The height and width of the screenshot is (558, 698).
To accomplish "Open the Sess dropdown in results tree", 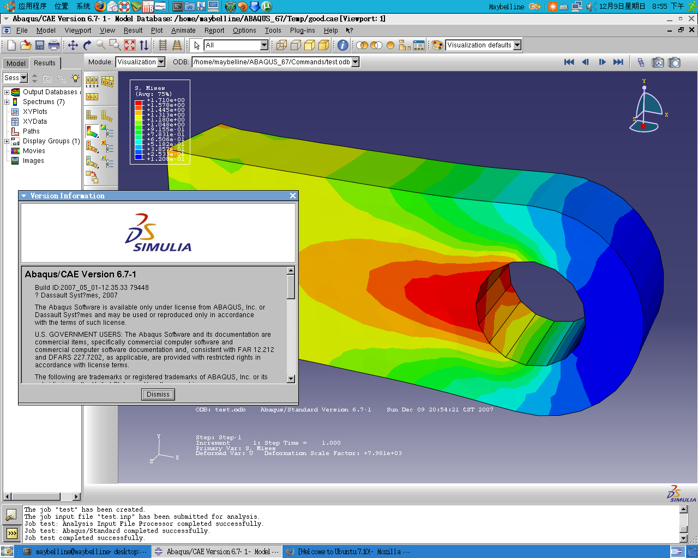I will point(24,78).
